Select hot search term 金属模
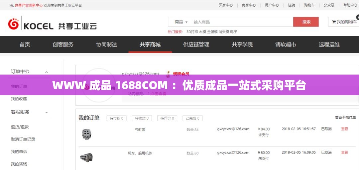The height and width of the screenshot is (170, 359). coord(212,32)
